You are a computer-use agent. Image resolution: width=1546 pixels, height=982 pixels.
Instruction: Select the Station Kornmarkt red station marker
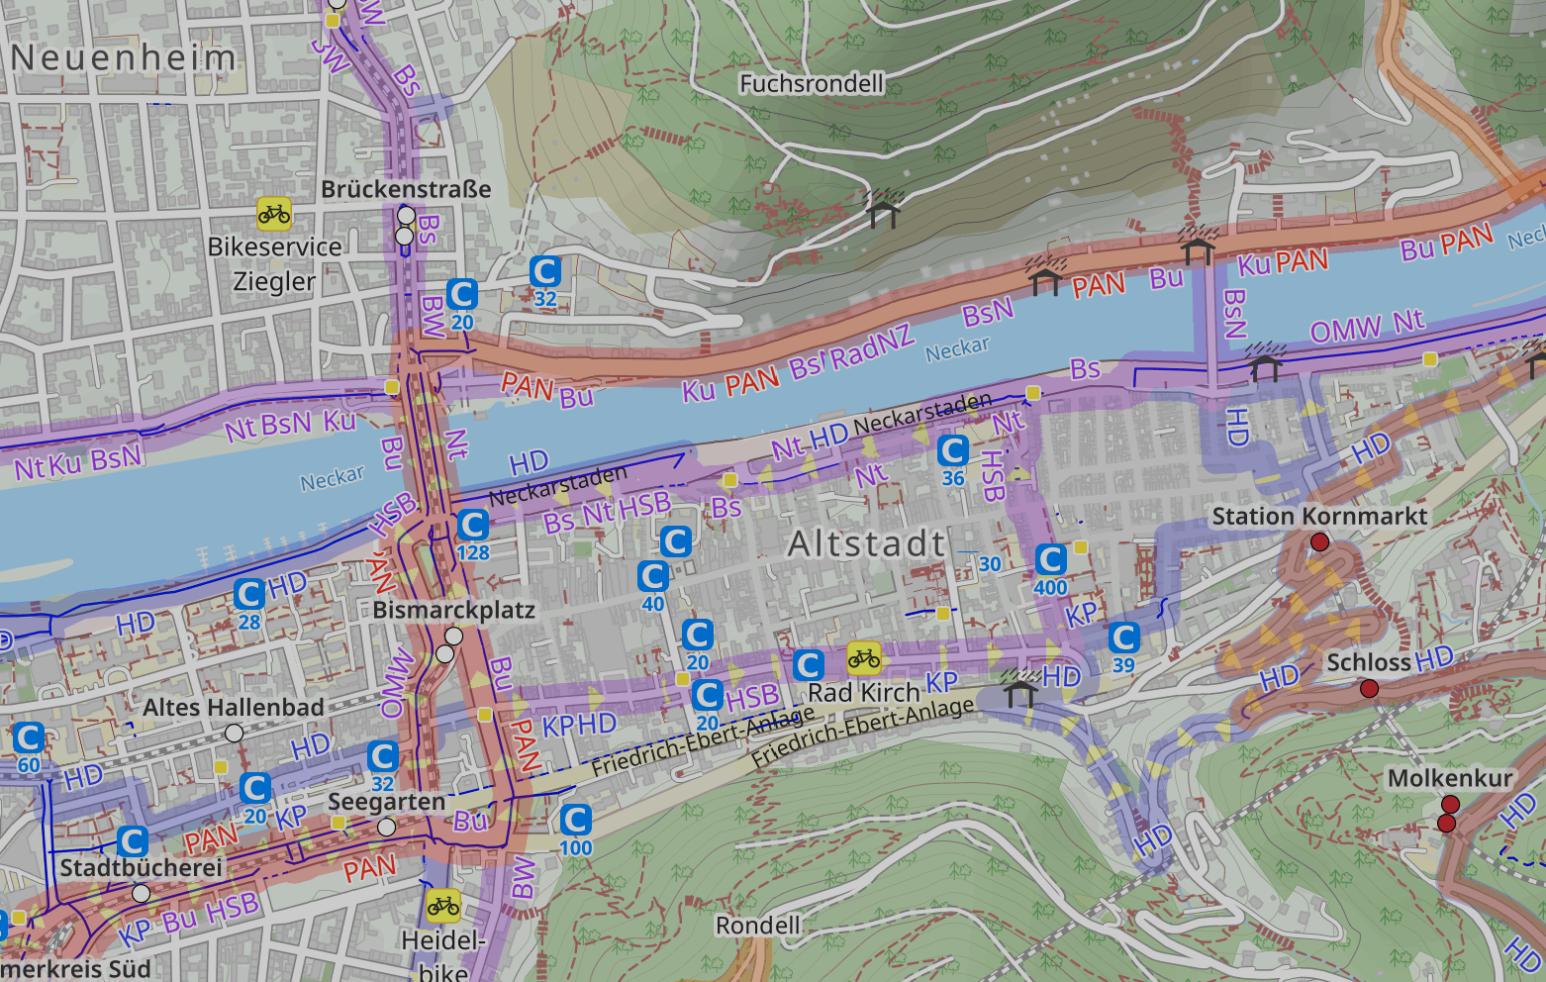pos(1319,541)
